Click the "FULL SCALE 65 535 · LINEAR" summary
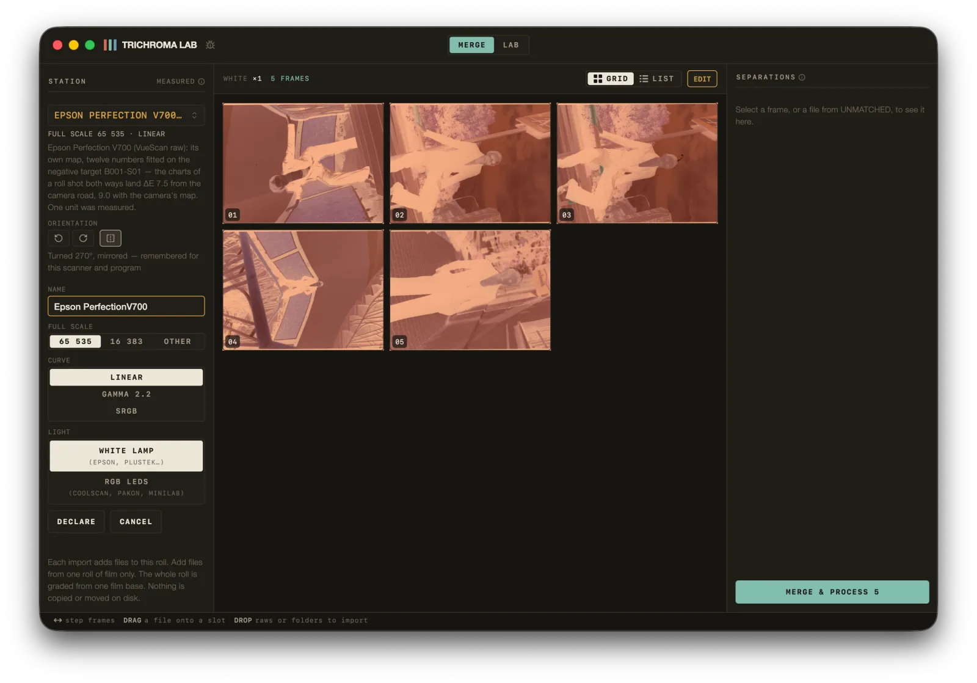The height and width of the screenshot is (683, 977). coord(106,134)
